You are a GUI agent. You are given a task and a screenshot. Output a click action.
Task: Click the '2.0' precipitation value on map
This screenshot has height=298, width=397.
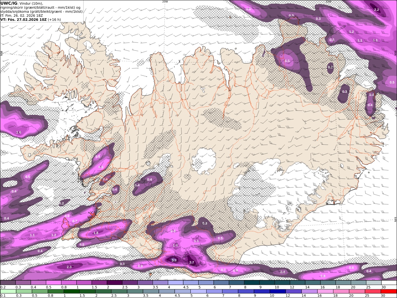click(69, 267)
